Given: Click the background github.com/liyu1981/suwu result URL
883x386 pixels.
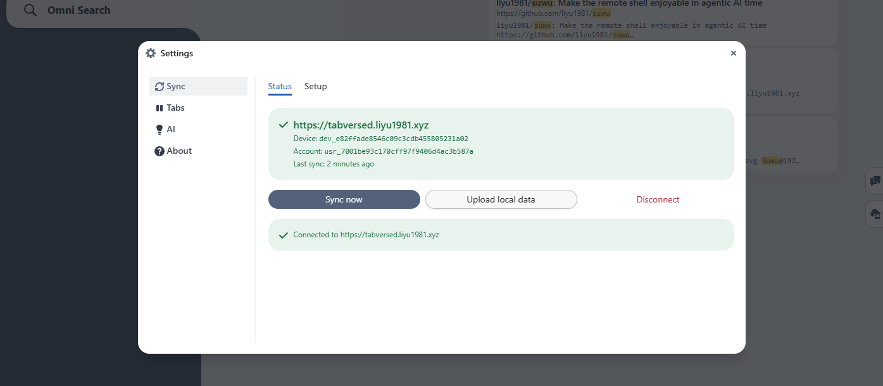Looking at the screenshot, I should click(x=554, y=13).
